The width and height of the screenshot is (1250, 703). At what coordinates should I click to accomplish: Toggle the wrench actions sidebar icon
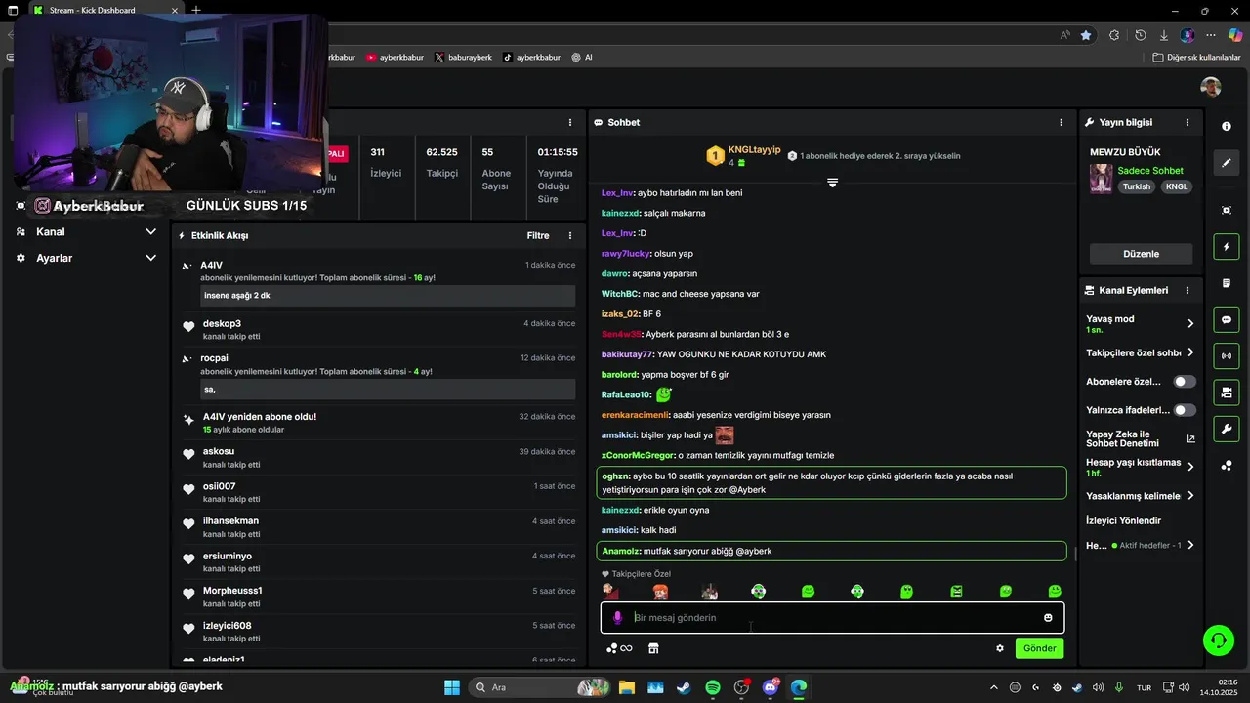pyautogui.click(x=1227, y=429)
